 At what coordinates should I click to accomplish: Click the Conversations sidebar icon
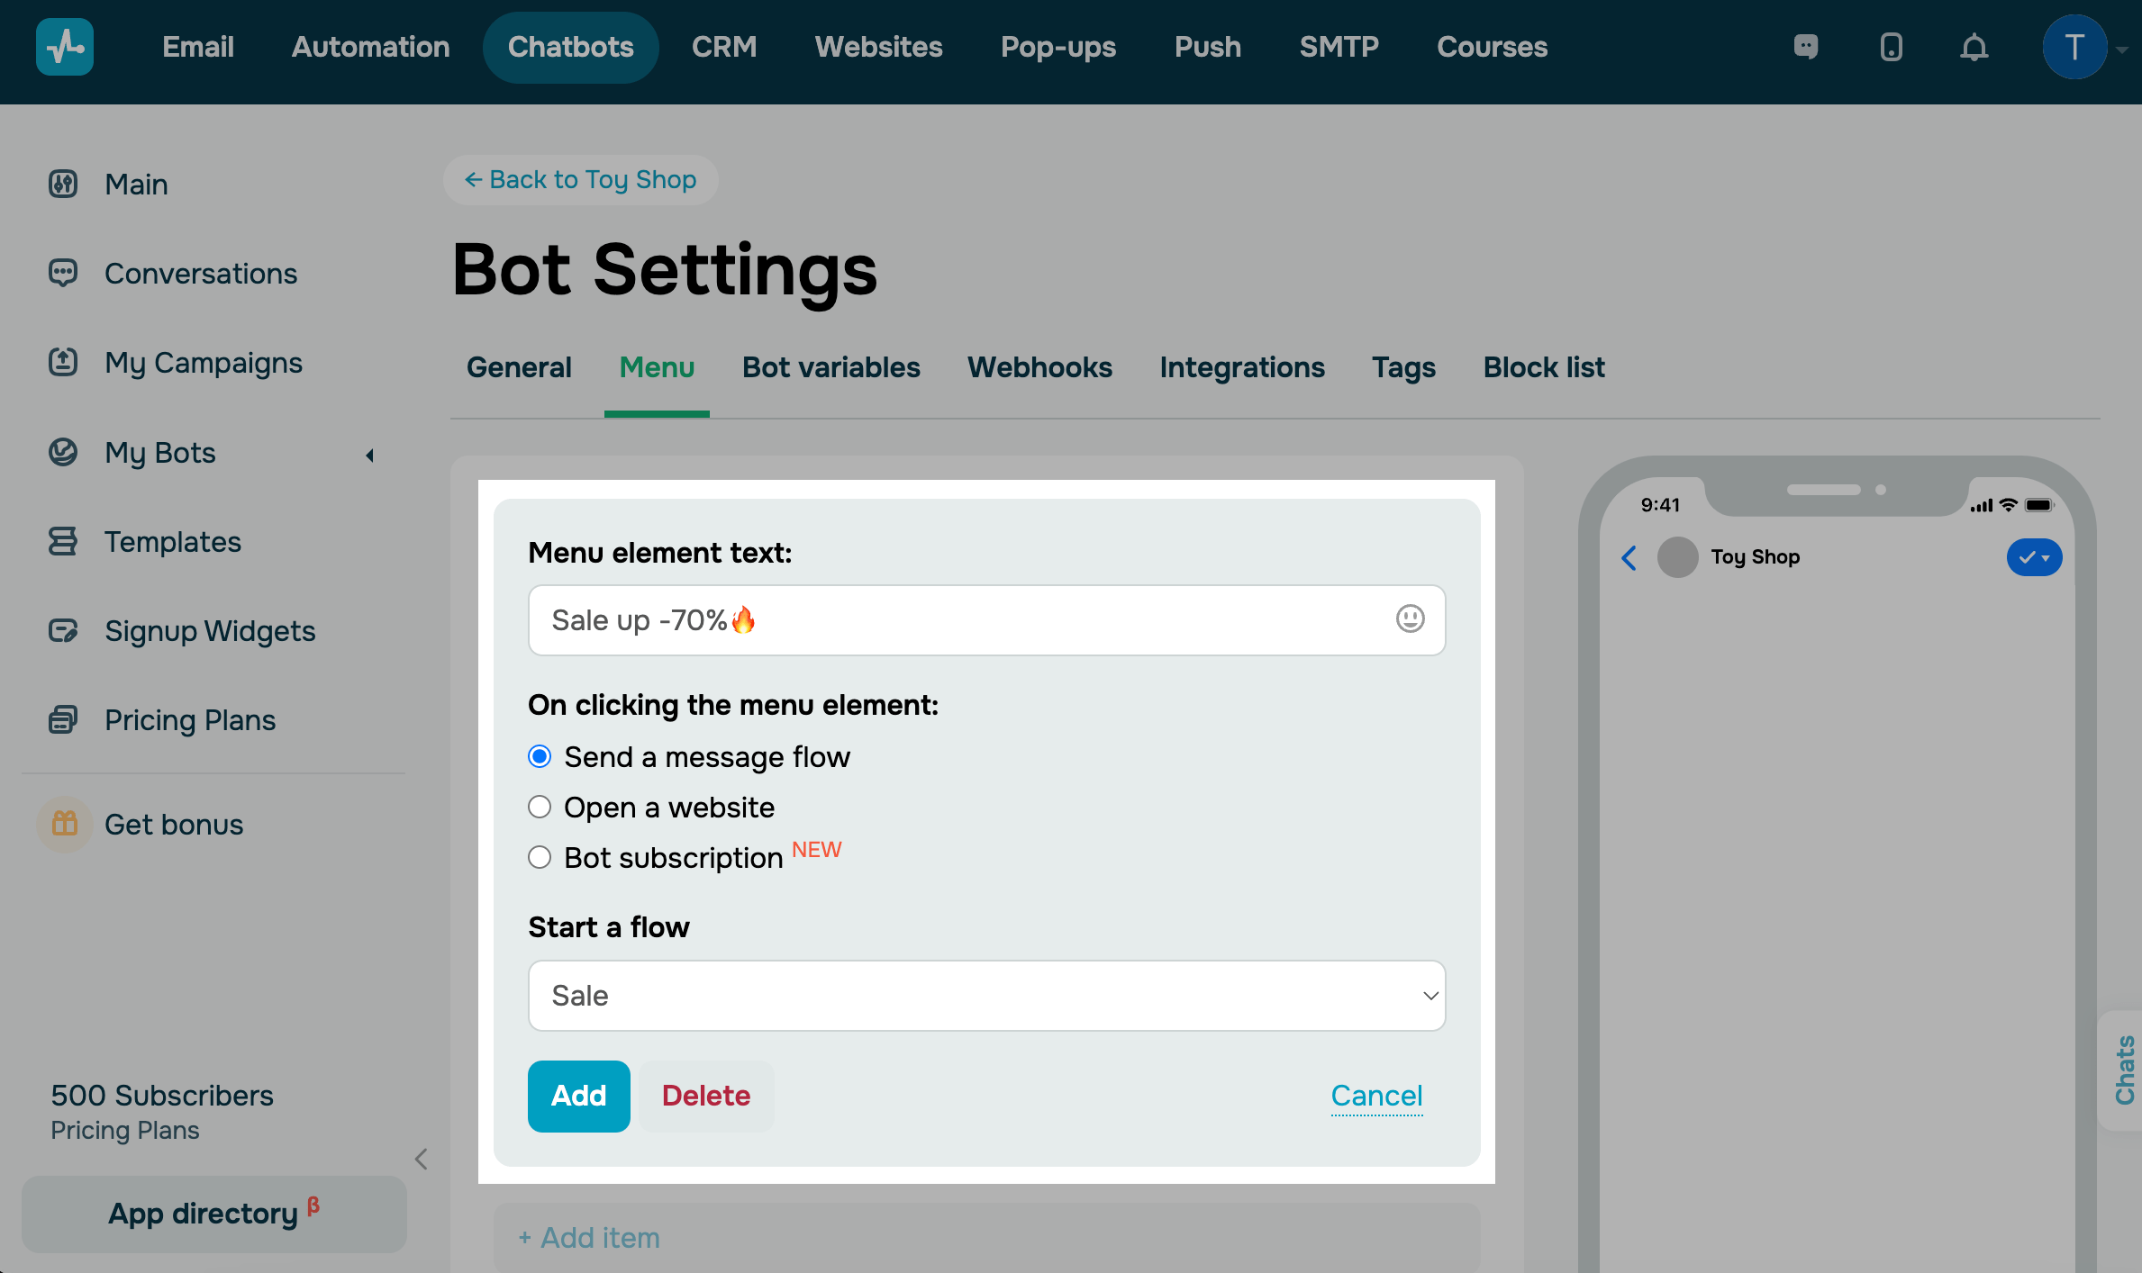[x=63, y=273]
